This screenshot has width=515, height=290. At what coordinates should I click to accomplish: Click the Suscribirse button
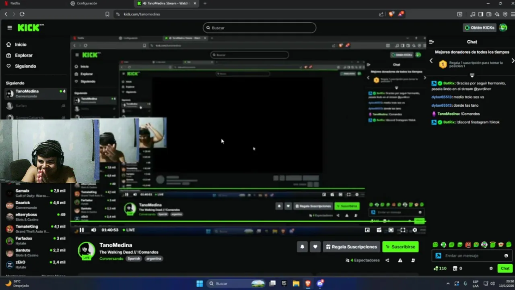[400, 247]
